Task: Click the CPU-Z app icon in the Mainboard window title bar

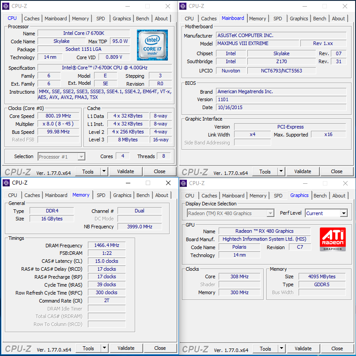Action: [x=183, y=6]
